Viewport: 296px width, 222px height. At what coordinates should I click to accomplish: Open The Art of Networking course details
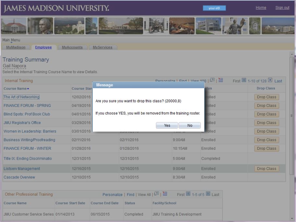point(21,97)
